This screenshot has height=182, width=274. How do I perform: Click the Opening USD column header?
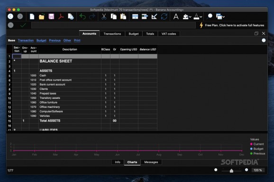coord(128,49)
